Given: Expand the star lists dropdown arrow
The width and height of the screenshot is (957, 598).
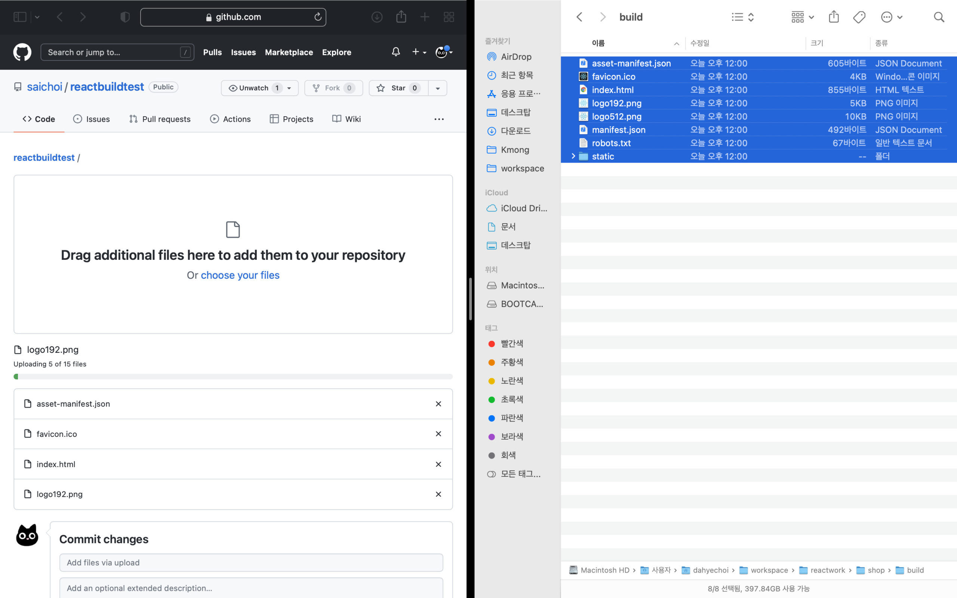Looking at the screenshot, I should pos(438,88).
